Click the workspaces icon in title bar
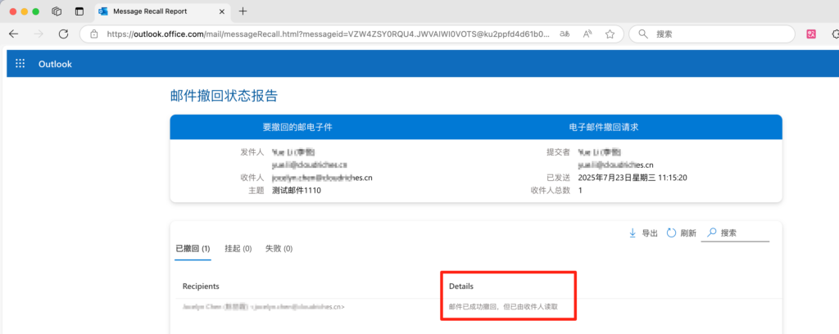The image size is (839, 334). coord(57,11)
